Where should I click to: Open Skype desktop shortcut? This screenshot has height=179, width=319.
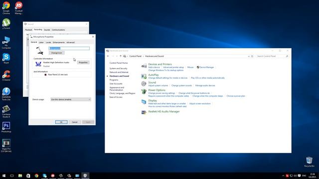6,59
